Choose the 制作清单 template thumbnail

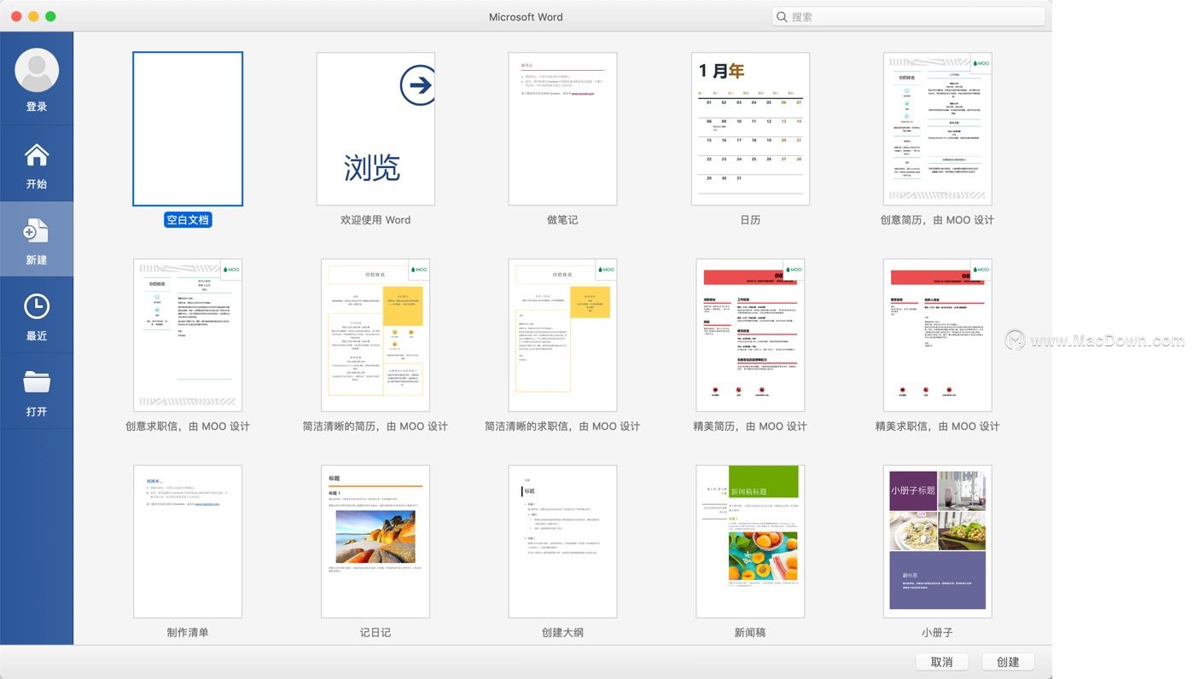pyautogui.click(x=188, y=542)
